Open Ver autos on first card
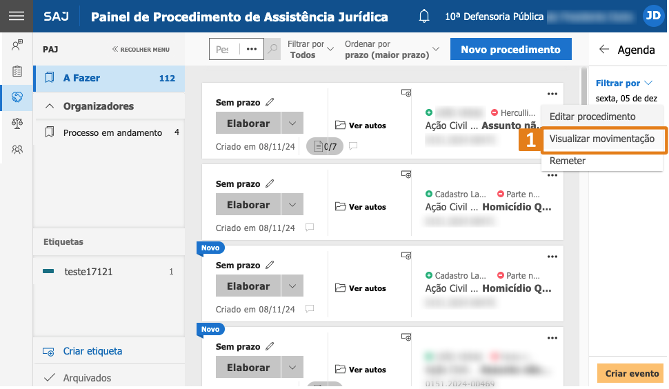669x389 pixels. [x=361, y=126]
